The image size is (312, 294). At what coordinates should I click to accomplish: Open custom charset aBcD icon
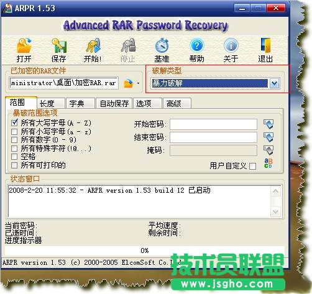268,163
